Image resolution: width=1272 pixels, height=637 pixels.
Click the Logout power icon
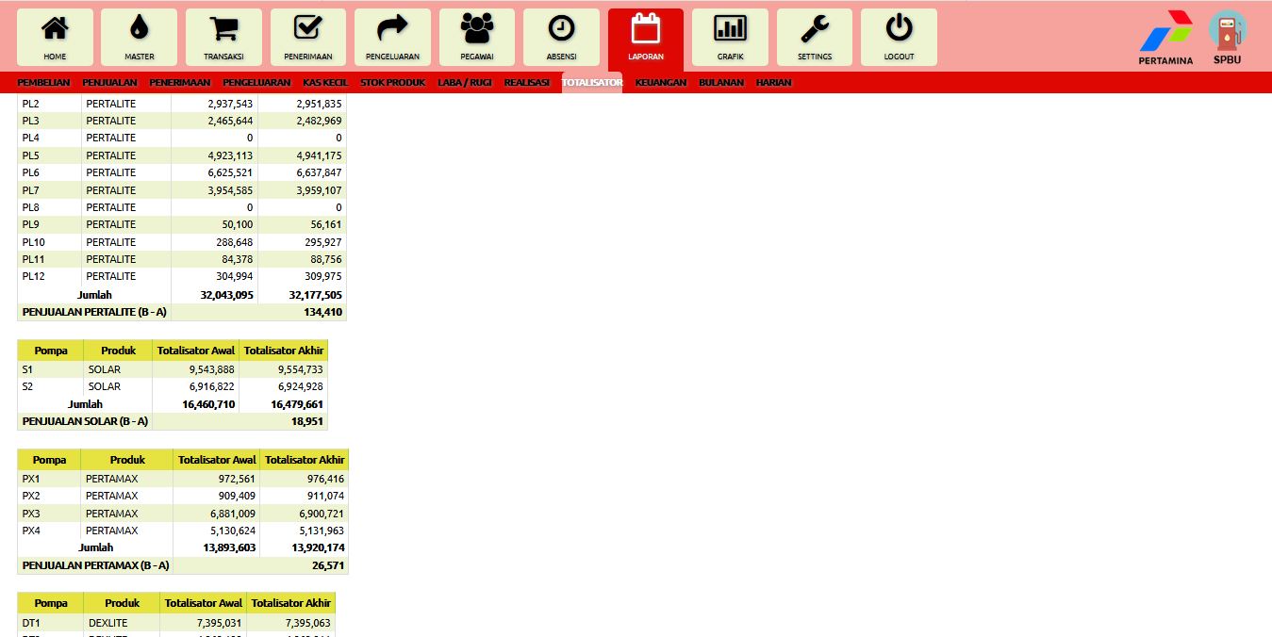[899, 29]
